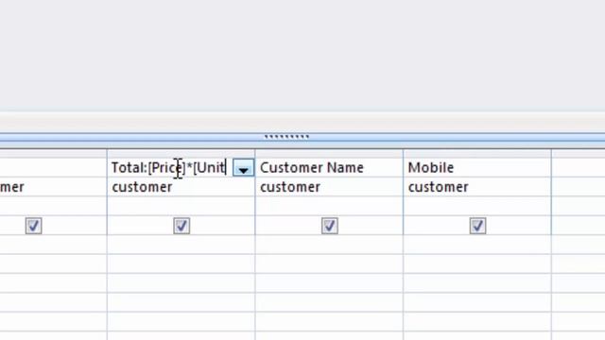The height and width of the screenshot is (340, 605).
Task: Select the column header bar above Mobile
Action: 477,153
